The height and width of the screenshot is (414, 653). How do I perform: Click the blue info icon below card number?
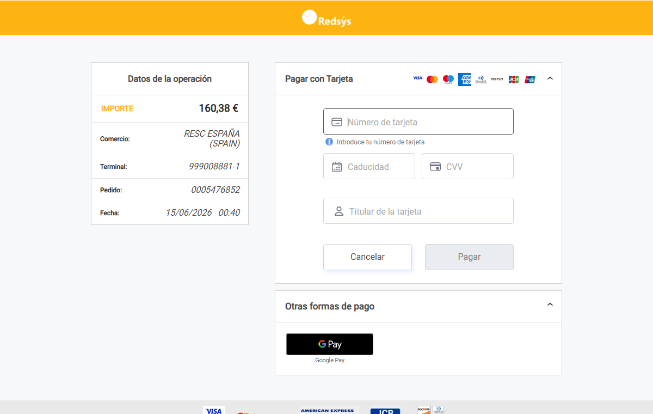point(329,142)
